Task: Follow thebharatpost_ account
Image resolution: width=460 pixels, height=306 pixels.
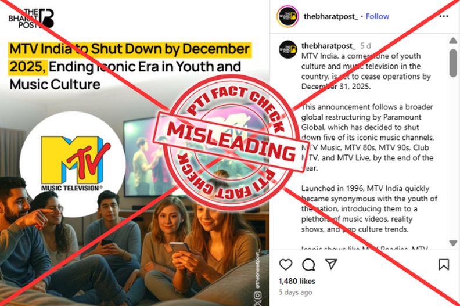Action: coord(378,16)
